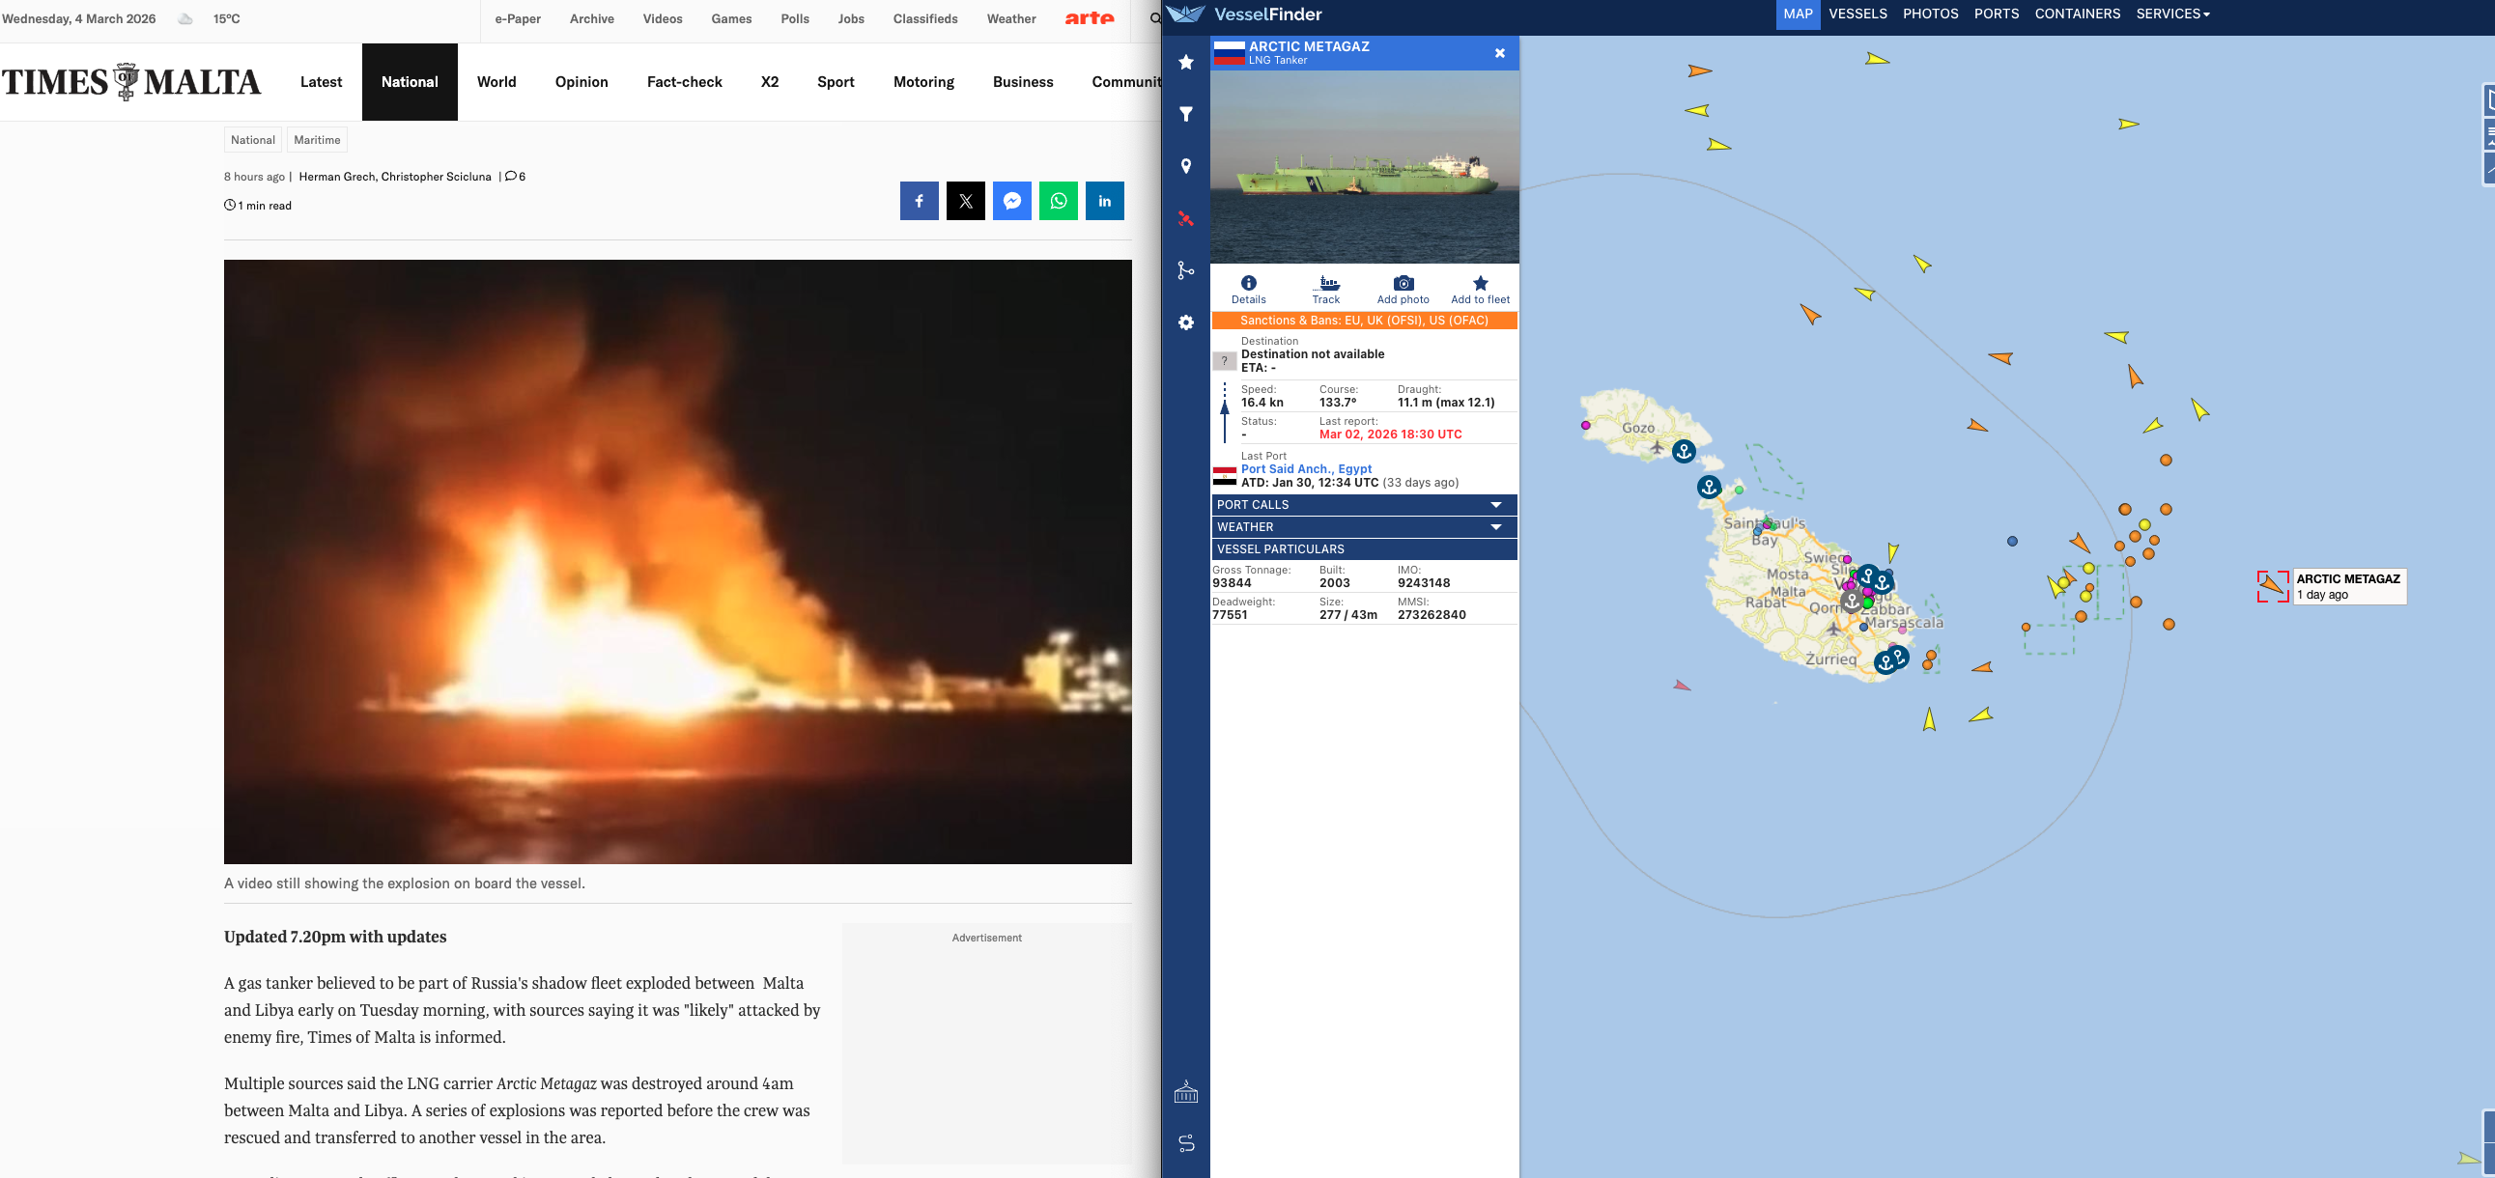Click the Arctic Metagaz vessel photo
Screen dimensions: 2495x1178
(1365, 166)
